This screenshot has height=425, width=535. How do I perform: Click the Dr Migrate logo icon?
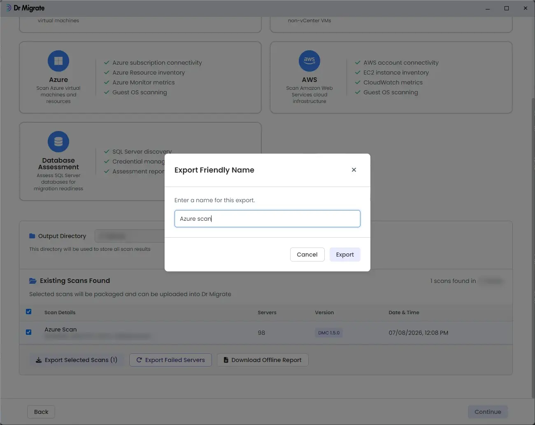8,8
